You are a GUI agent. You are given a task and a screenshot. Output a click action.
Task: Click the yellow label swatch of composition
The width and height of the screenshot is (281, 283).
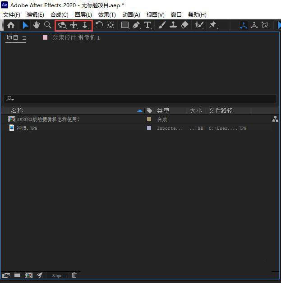tap(149, 119)
